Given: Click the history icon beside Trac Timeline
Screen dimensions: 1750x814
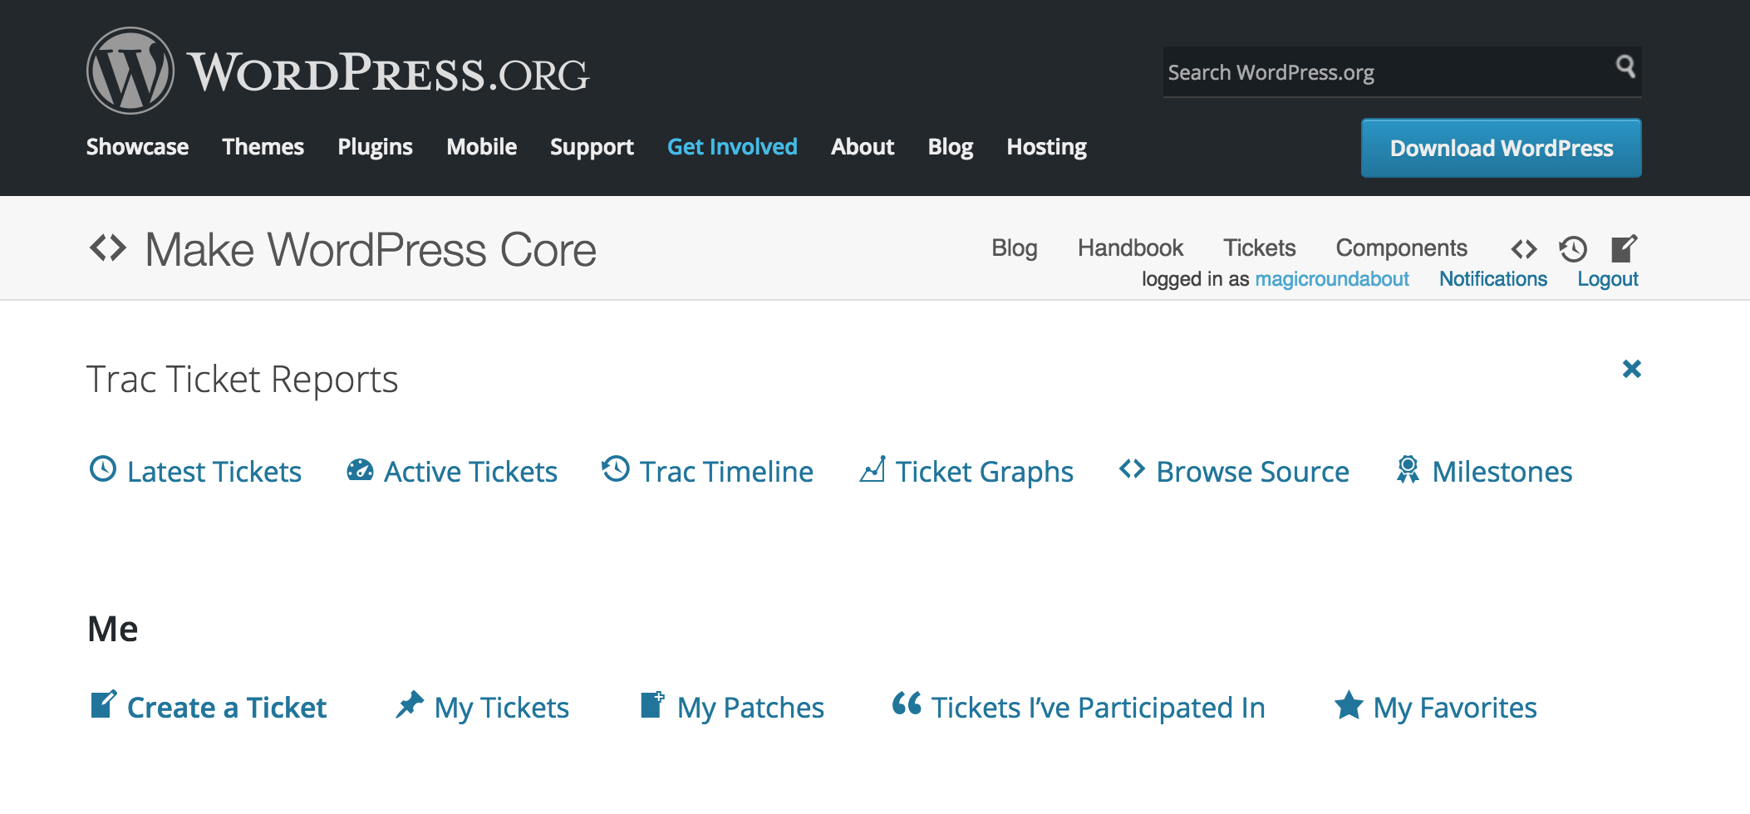Looking at the screenshot, I should point(616,468).
